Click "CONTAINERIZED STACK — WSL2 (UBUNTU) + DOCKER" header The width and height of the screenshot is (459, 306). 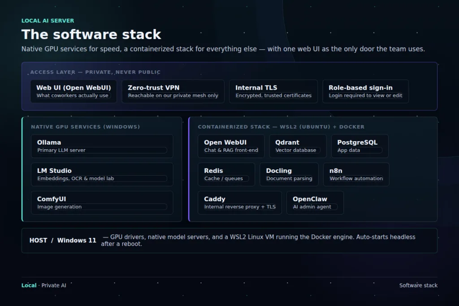[x=281, y=127]
